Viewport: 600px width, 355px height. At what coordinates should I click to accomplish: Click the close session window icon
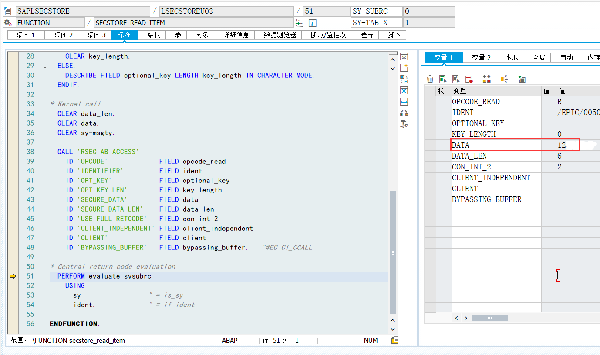(404, 56)
